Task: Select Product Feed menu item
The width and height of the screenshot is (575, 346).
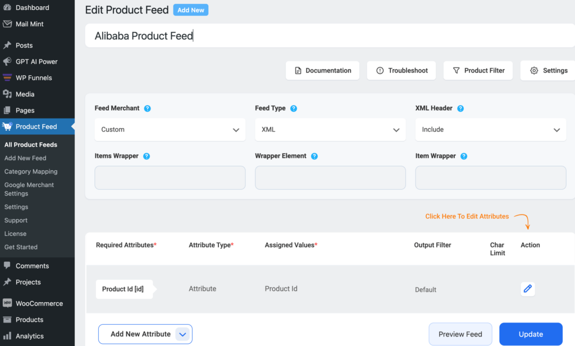Action: (36, 126)
